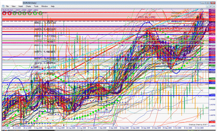Click the 20 Sep 2009 date label
The height and width of the screenshot is (131, 217).
point(145,128)
